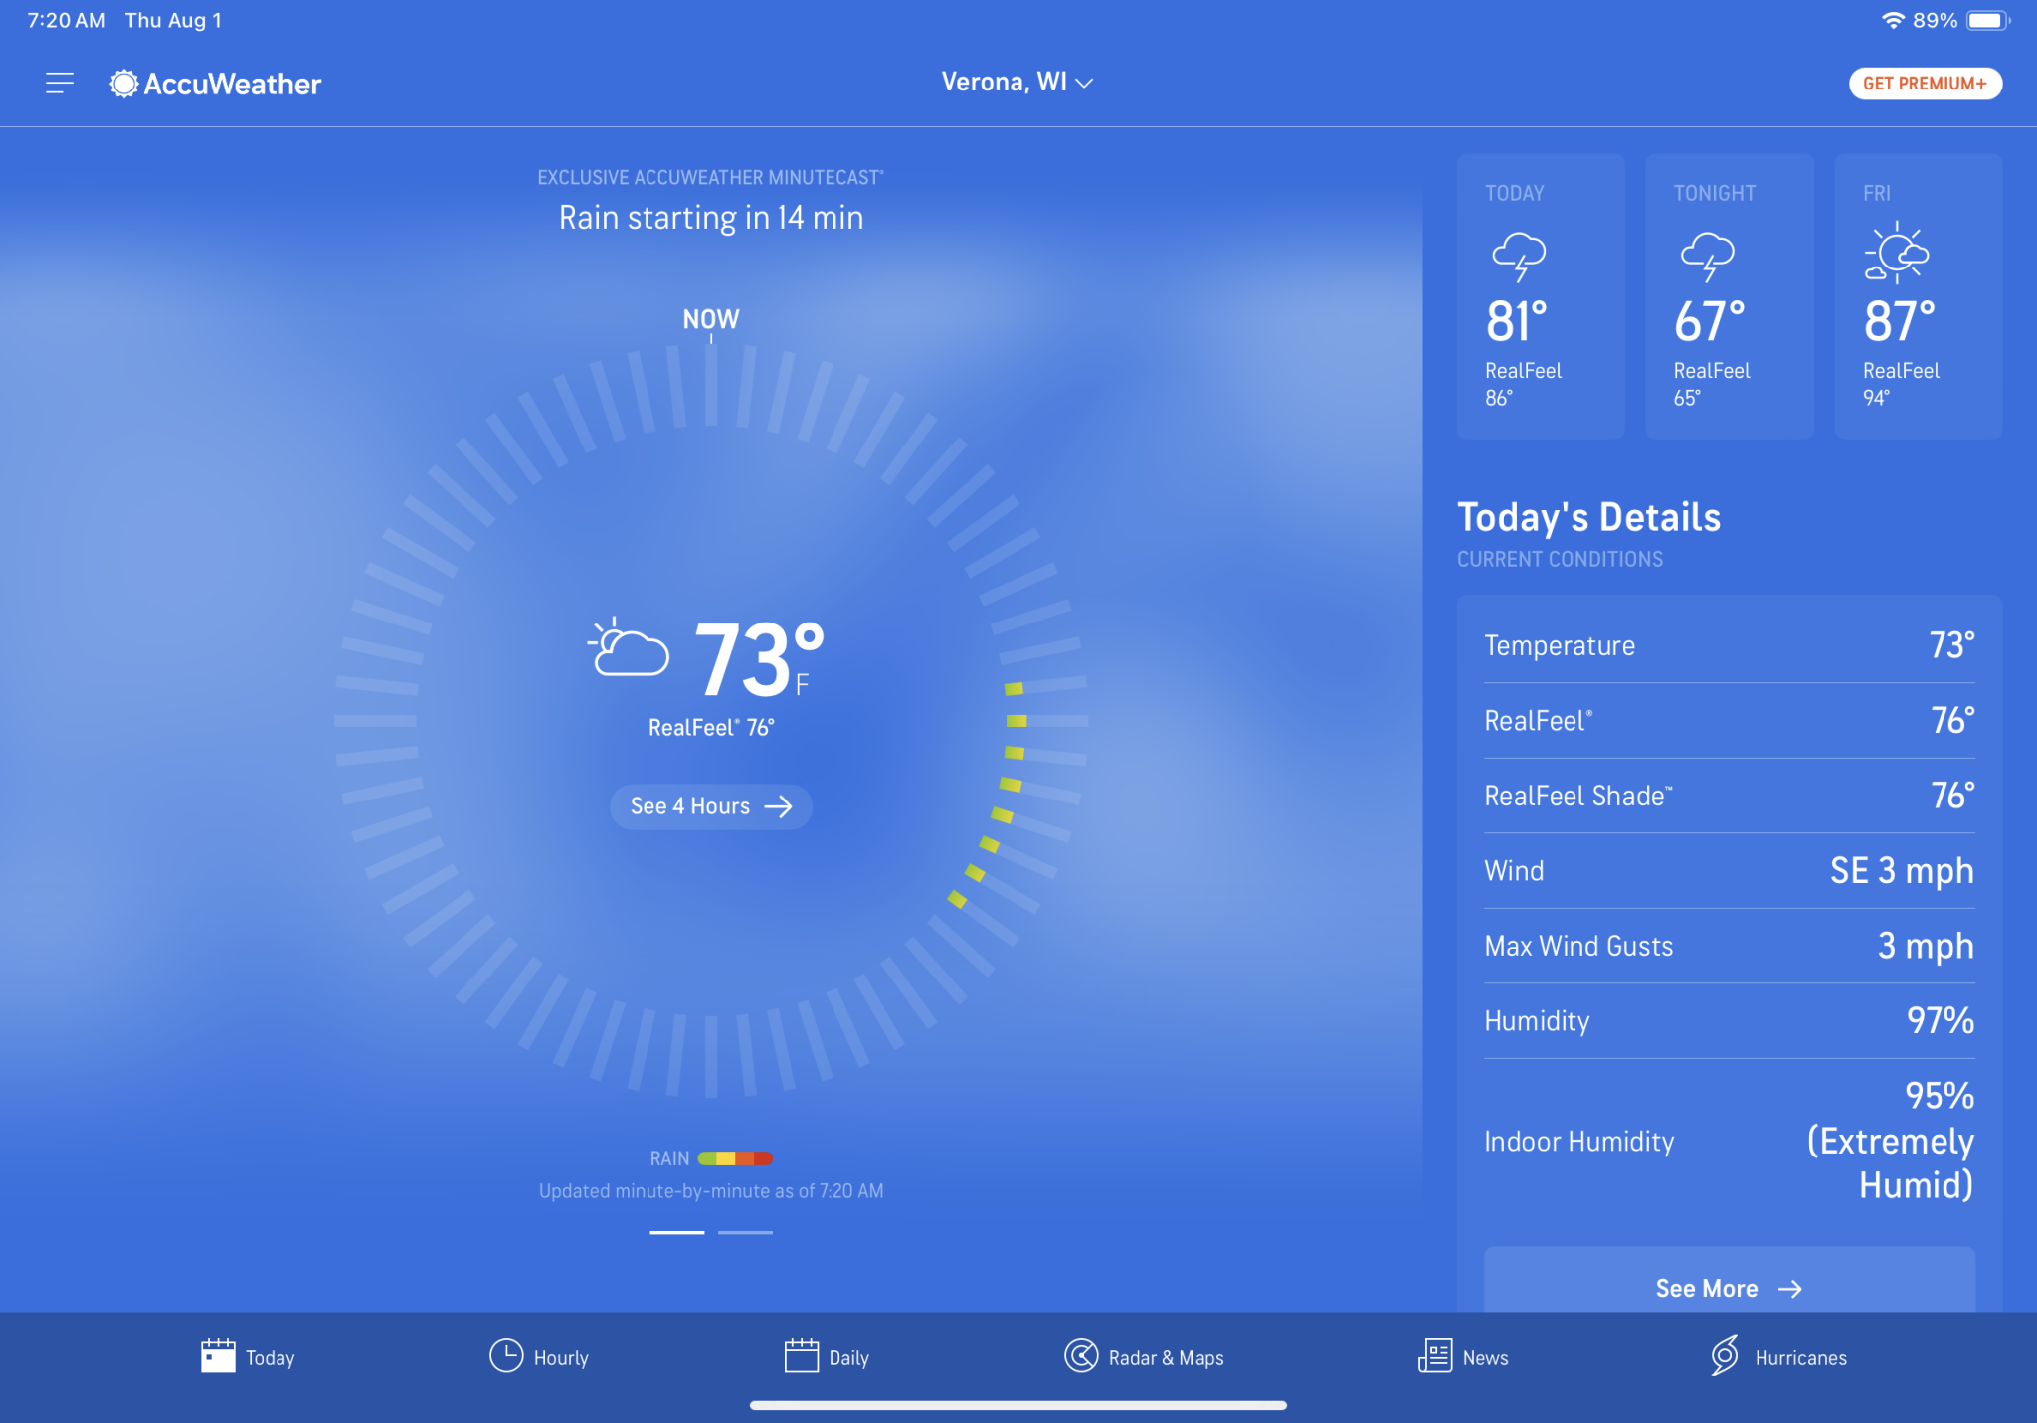Tap the thunderstorm icon in the Tonight card

(x=1707, y=257)
